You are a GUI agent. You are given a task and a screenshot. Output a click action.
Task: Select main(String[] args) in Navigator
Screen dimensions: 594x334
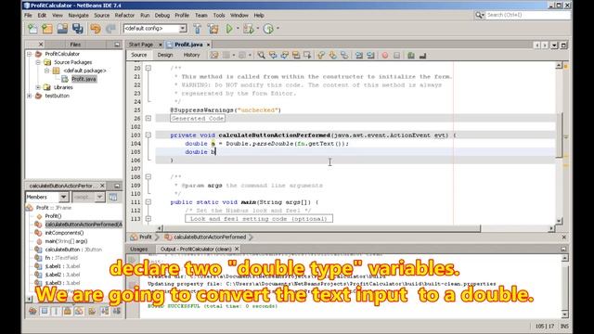(66, 241)
